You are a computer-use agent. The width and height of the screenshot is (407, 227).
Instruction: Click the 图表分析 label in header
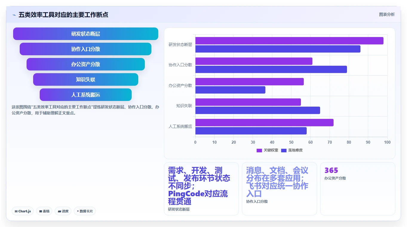coord(387,14)
